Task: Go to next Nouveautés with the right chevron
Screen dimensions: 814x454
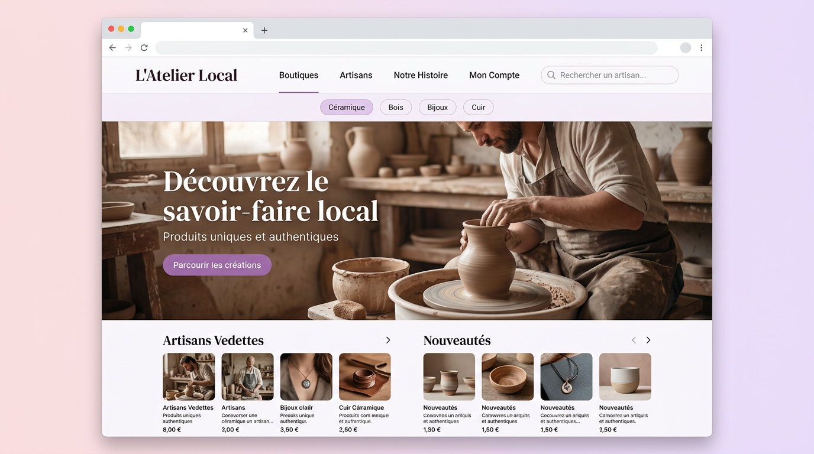Action: point(648,340)
